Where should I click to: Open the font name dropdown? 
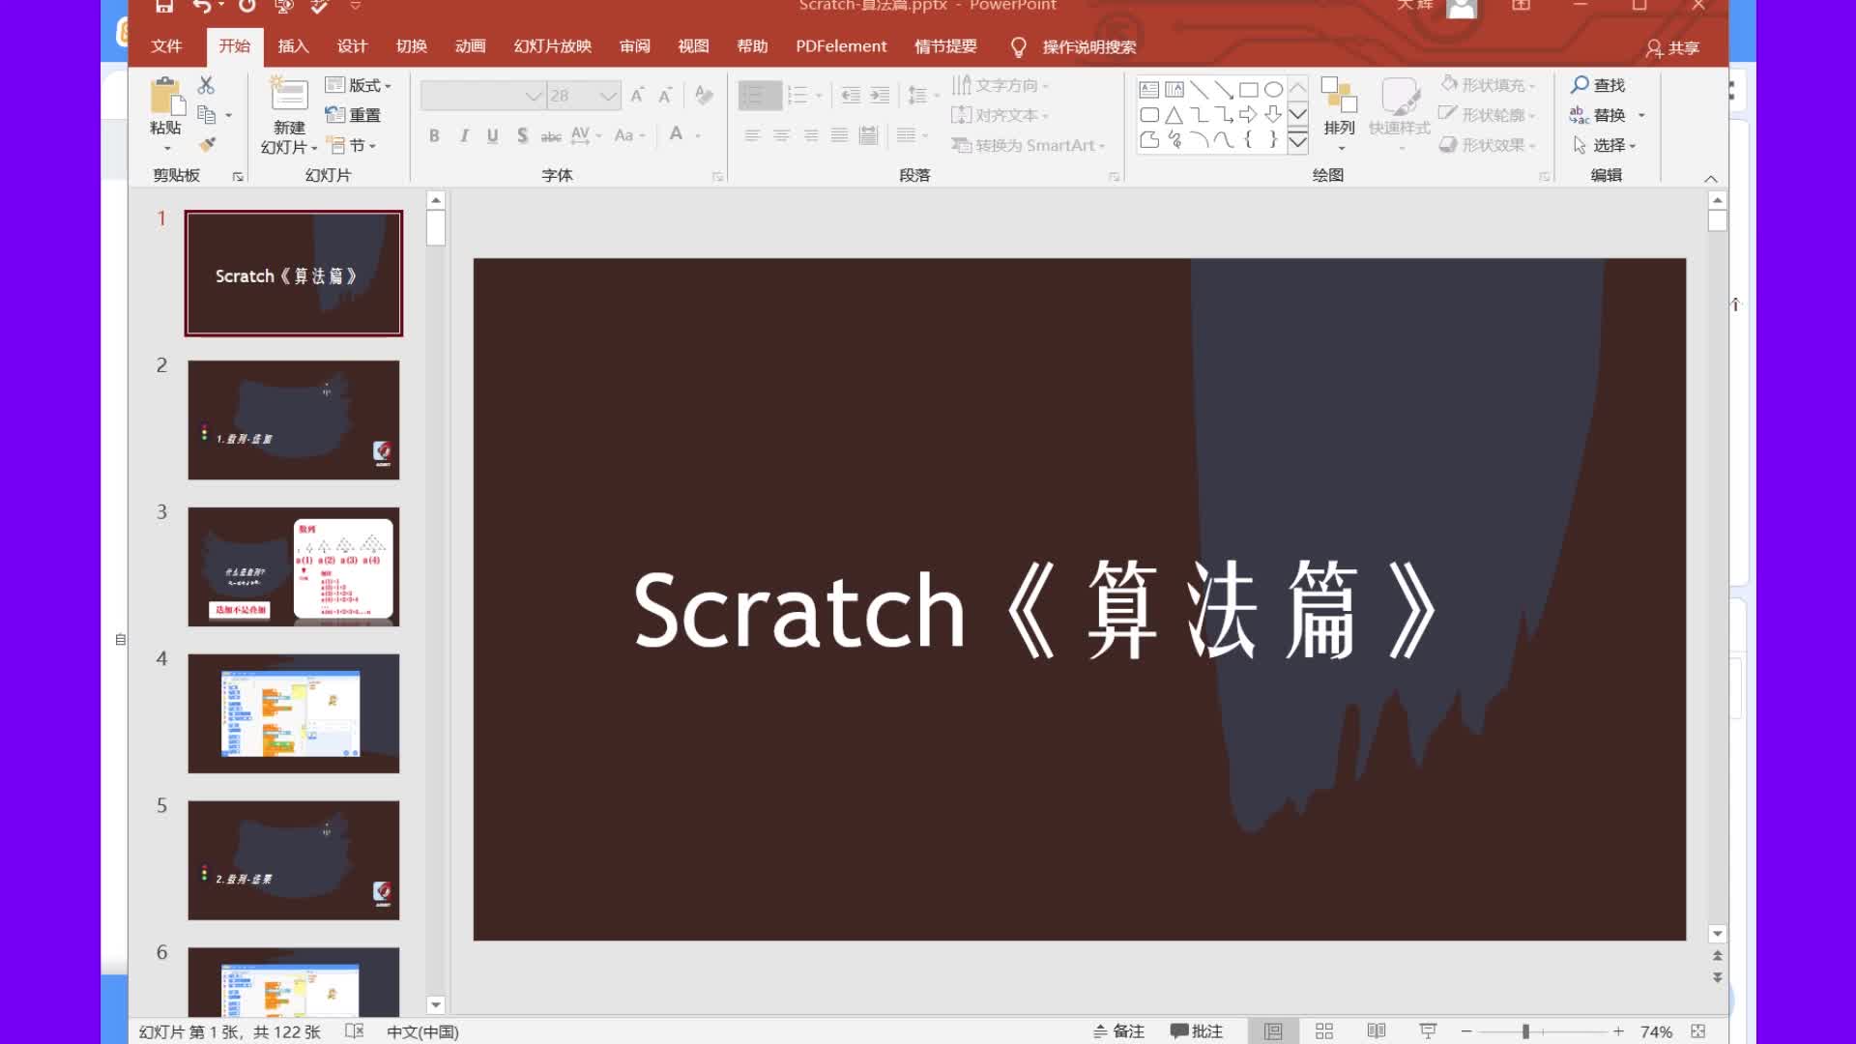(533, 96)
